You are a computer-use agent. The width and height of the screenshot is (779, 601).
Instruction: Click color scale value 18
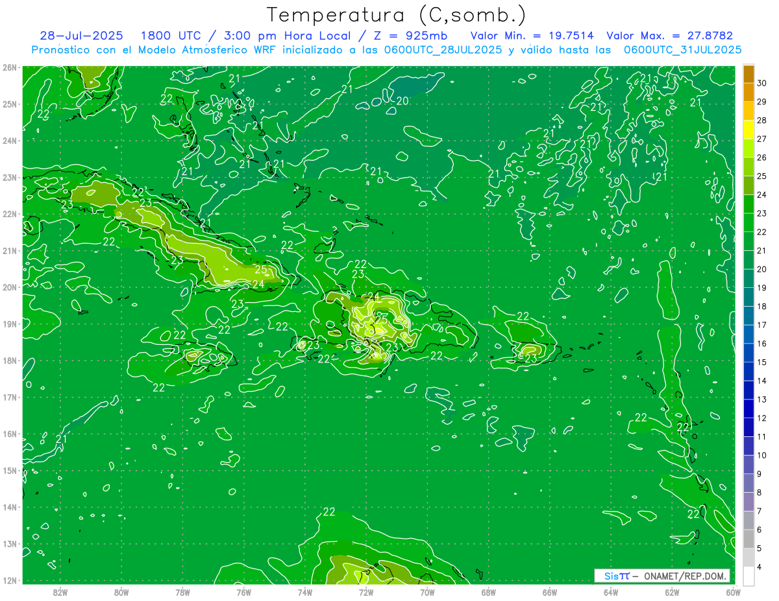[x=763, y=307]
